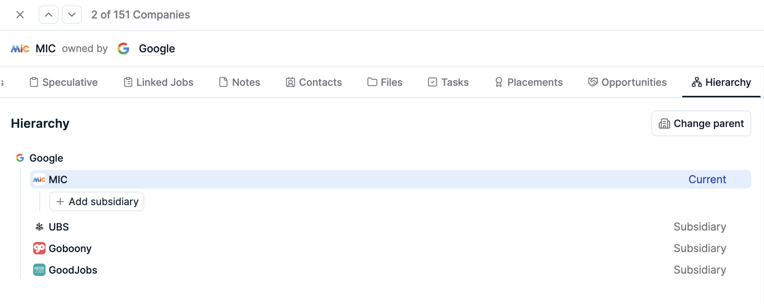Screen dimensions: 764x304
Task: Click the MIC icon in the hierarchy row
Action: click(39, 179)
